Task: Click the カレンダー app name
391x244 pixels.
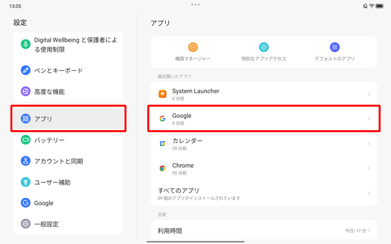Action: tap(187, 141)
